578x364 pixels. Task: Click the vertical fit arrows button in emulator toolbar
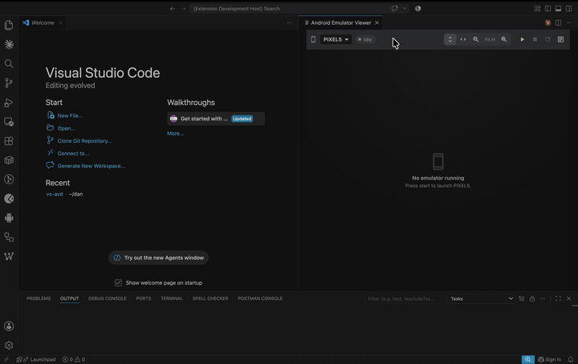point(450,39)
